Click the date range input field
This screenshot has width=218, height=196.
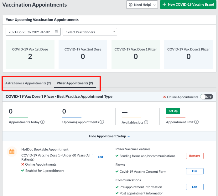point(33,32)
